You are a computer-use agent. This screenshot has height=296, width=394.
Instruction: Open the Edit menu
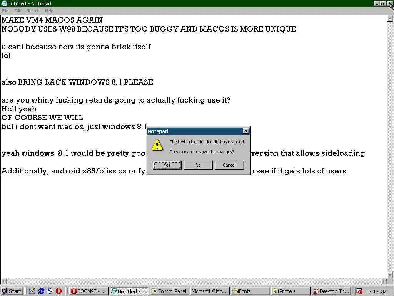coord(18,11)
